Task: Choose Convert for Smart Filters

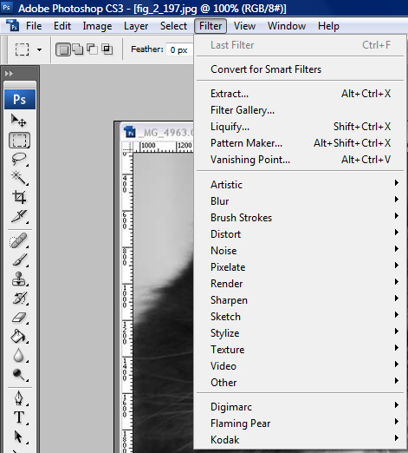Action: (300, 69)
